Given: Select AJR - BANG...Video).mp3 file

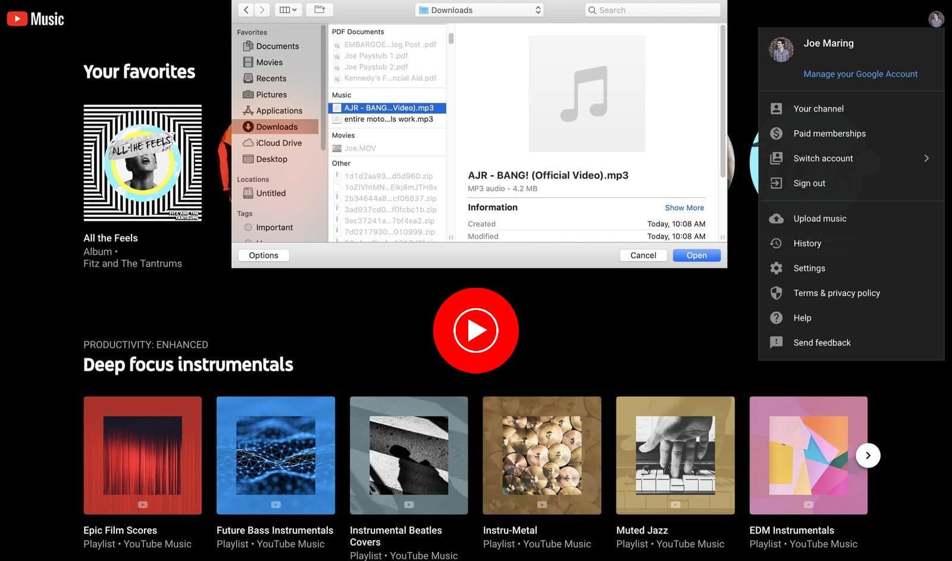Looking at the screenshot, I should pos(387,108).
